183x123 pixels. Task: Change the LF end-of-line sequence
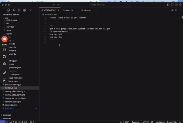click(152, 122)
